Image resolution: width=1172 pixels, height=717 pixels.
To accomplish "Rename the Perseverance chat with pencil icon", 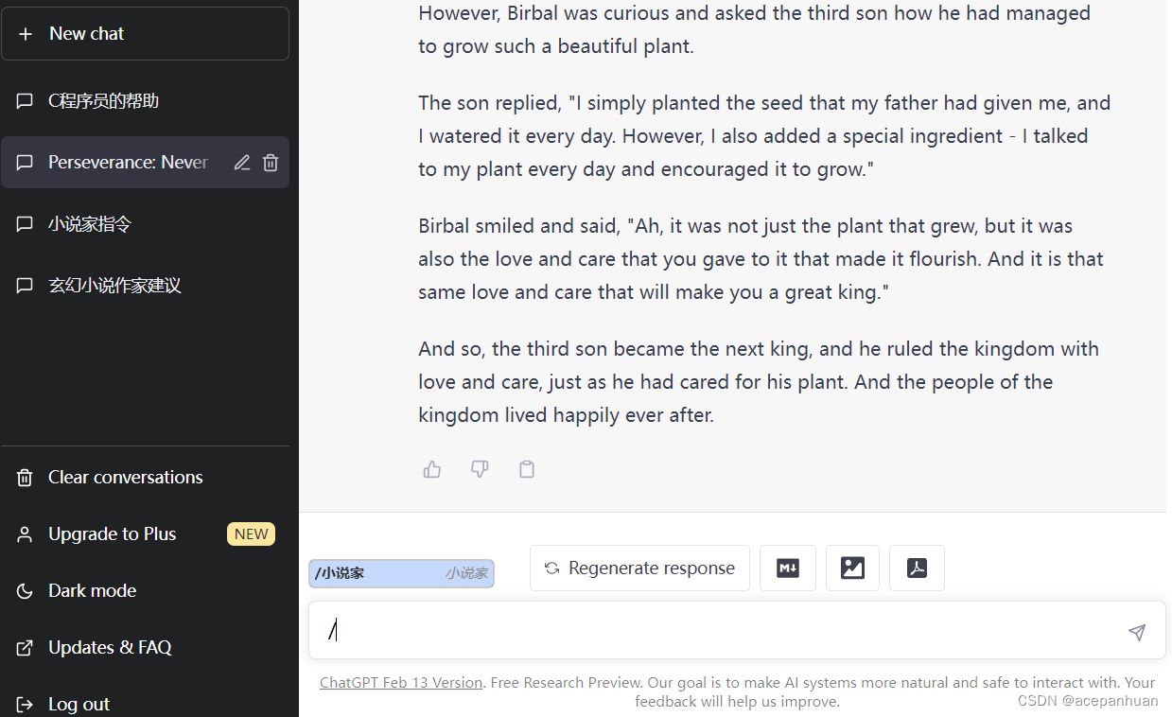I will 242,163.
